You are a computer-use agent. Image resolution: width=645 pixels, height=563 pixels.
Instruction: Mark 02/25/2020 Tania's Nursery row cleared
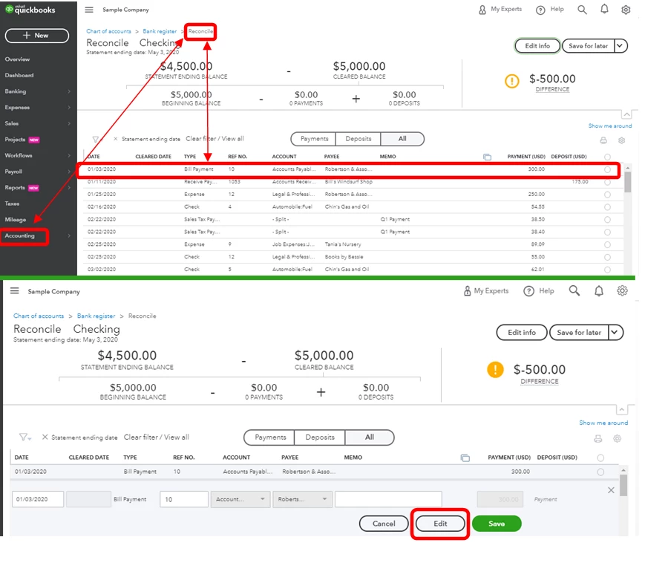click(607, 244)
